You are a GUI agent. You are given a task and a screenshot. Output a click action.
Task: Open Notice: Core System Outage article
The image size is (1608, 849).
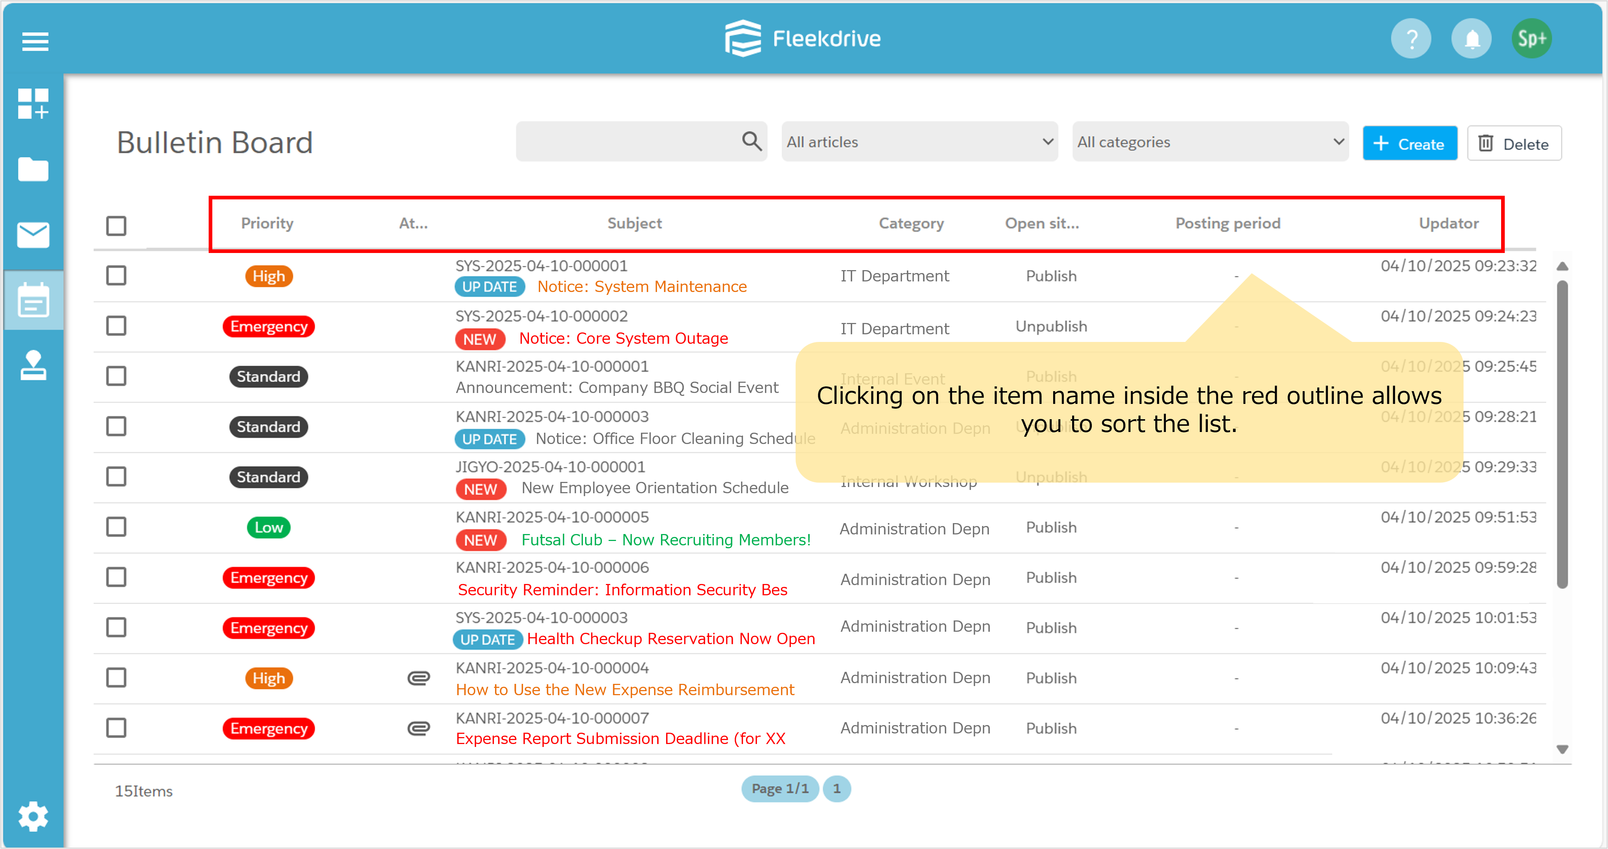(x=623, y=338)
